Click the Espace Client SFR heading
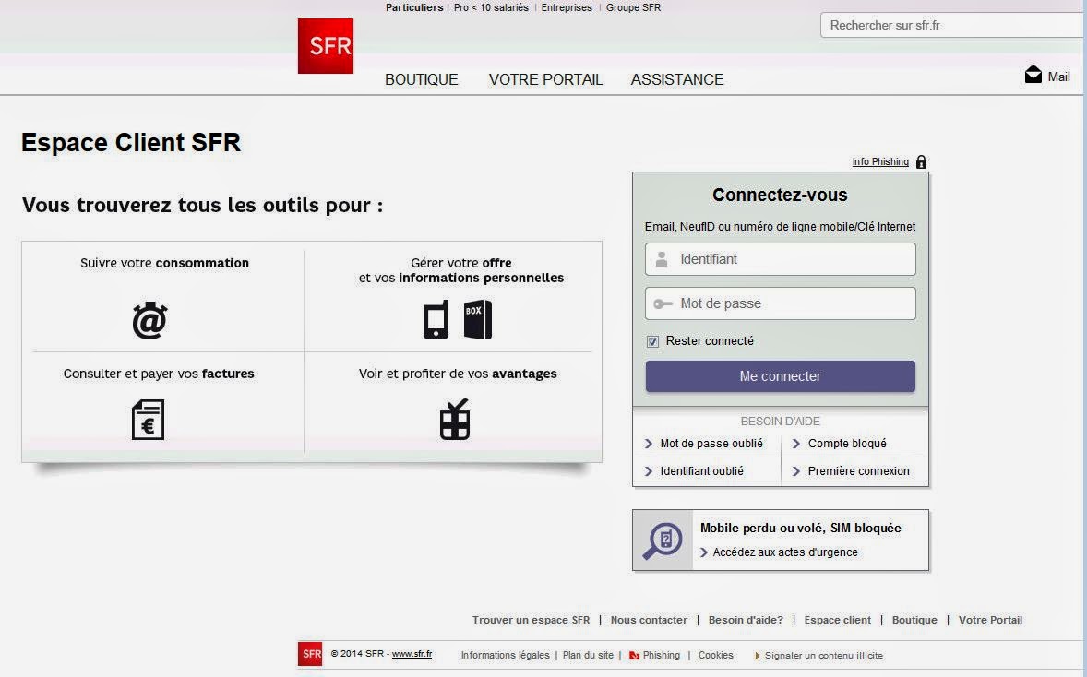Screen dimensions: 1087x677 coord(131,143)
